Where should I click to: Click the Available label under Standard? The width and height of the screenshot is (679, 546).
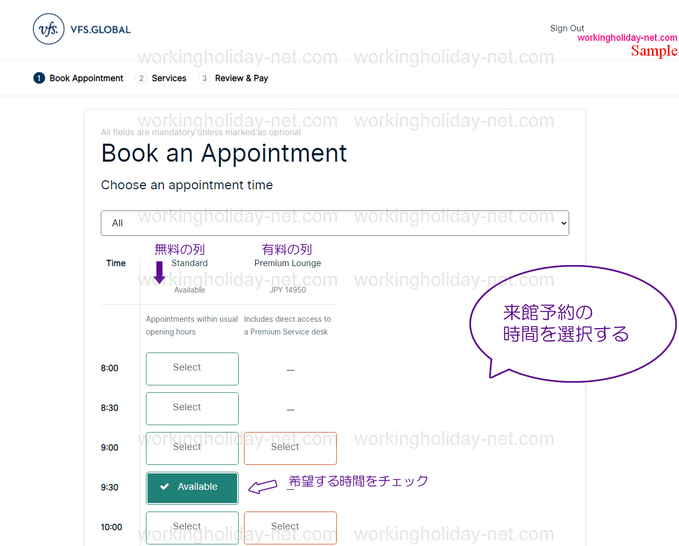189,289
